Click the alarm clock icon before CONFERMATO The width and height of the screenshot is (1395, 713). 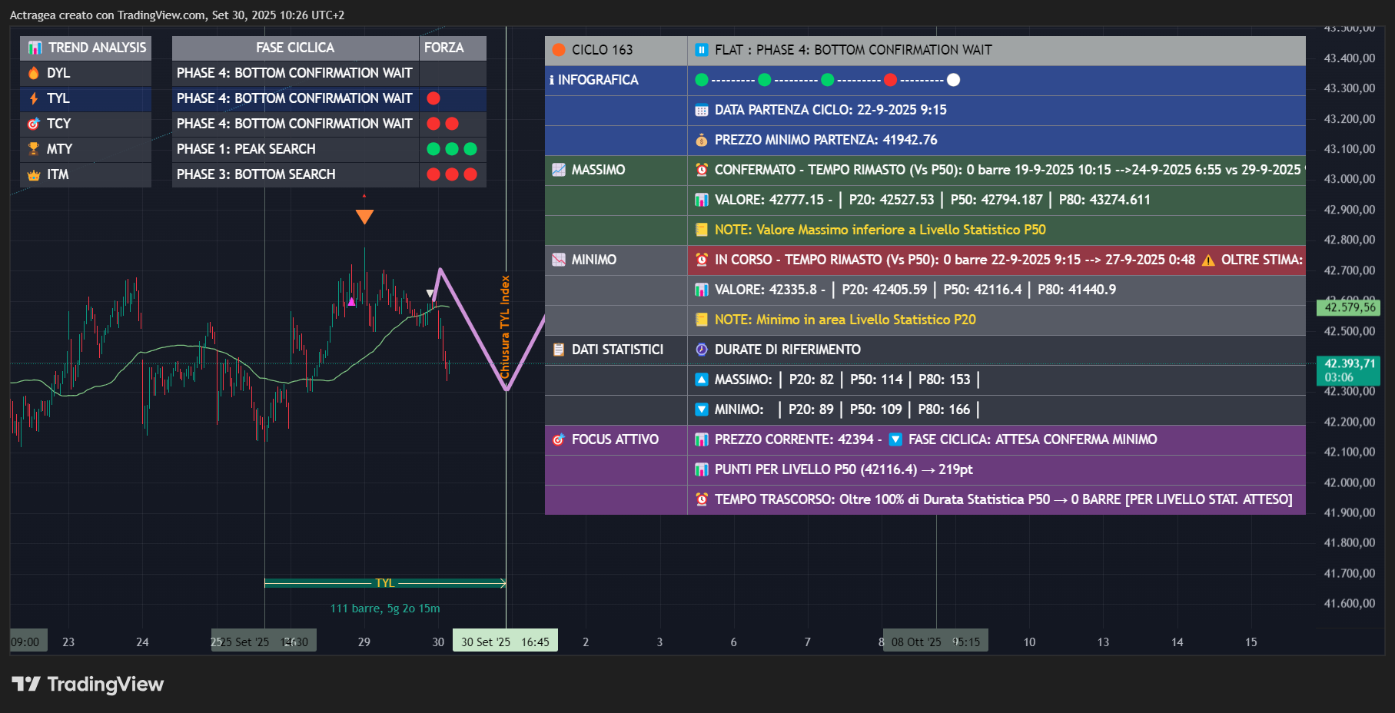[x=702, y=170]
